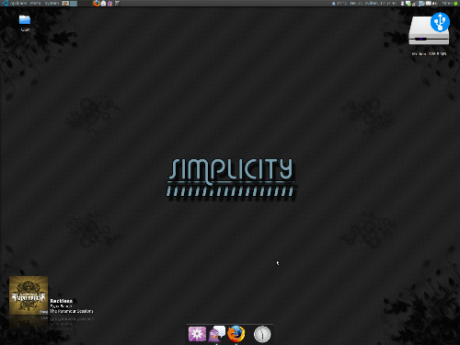Viewport: 460px width, 345px height.
Task: Click the purple home launcher in top panel
Action: 110,4
